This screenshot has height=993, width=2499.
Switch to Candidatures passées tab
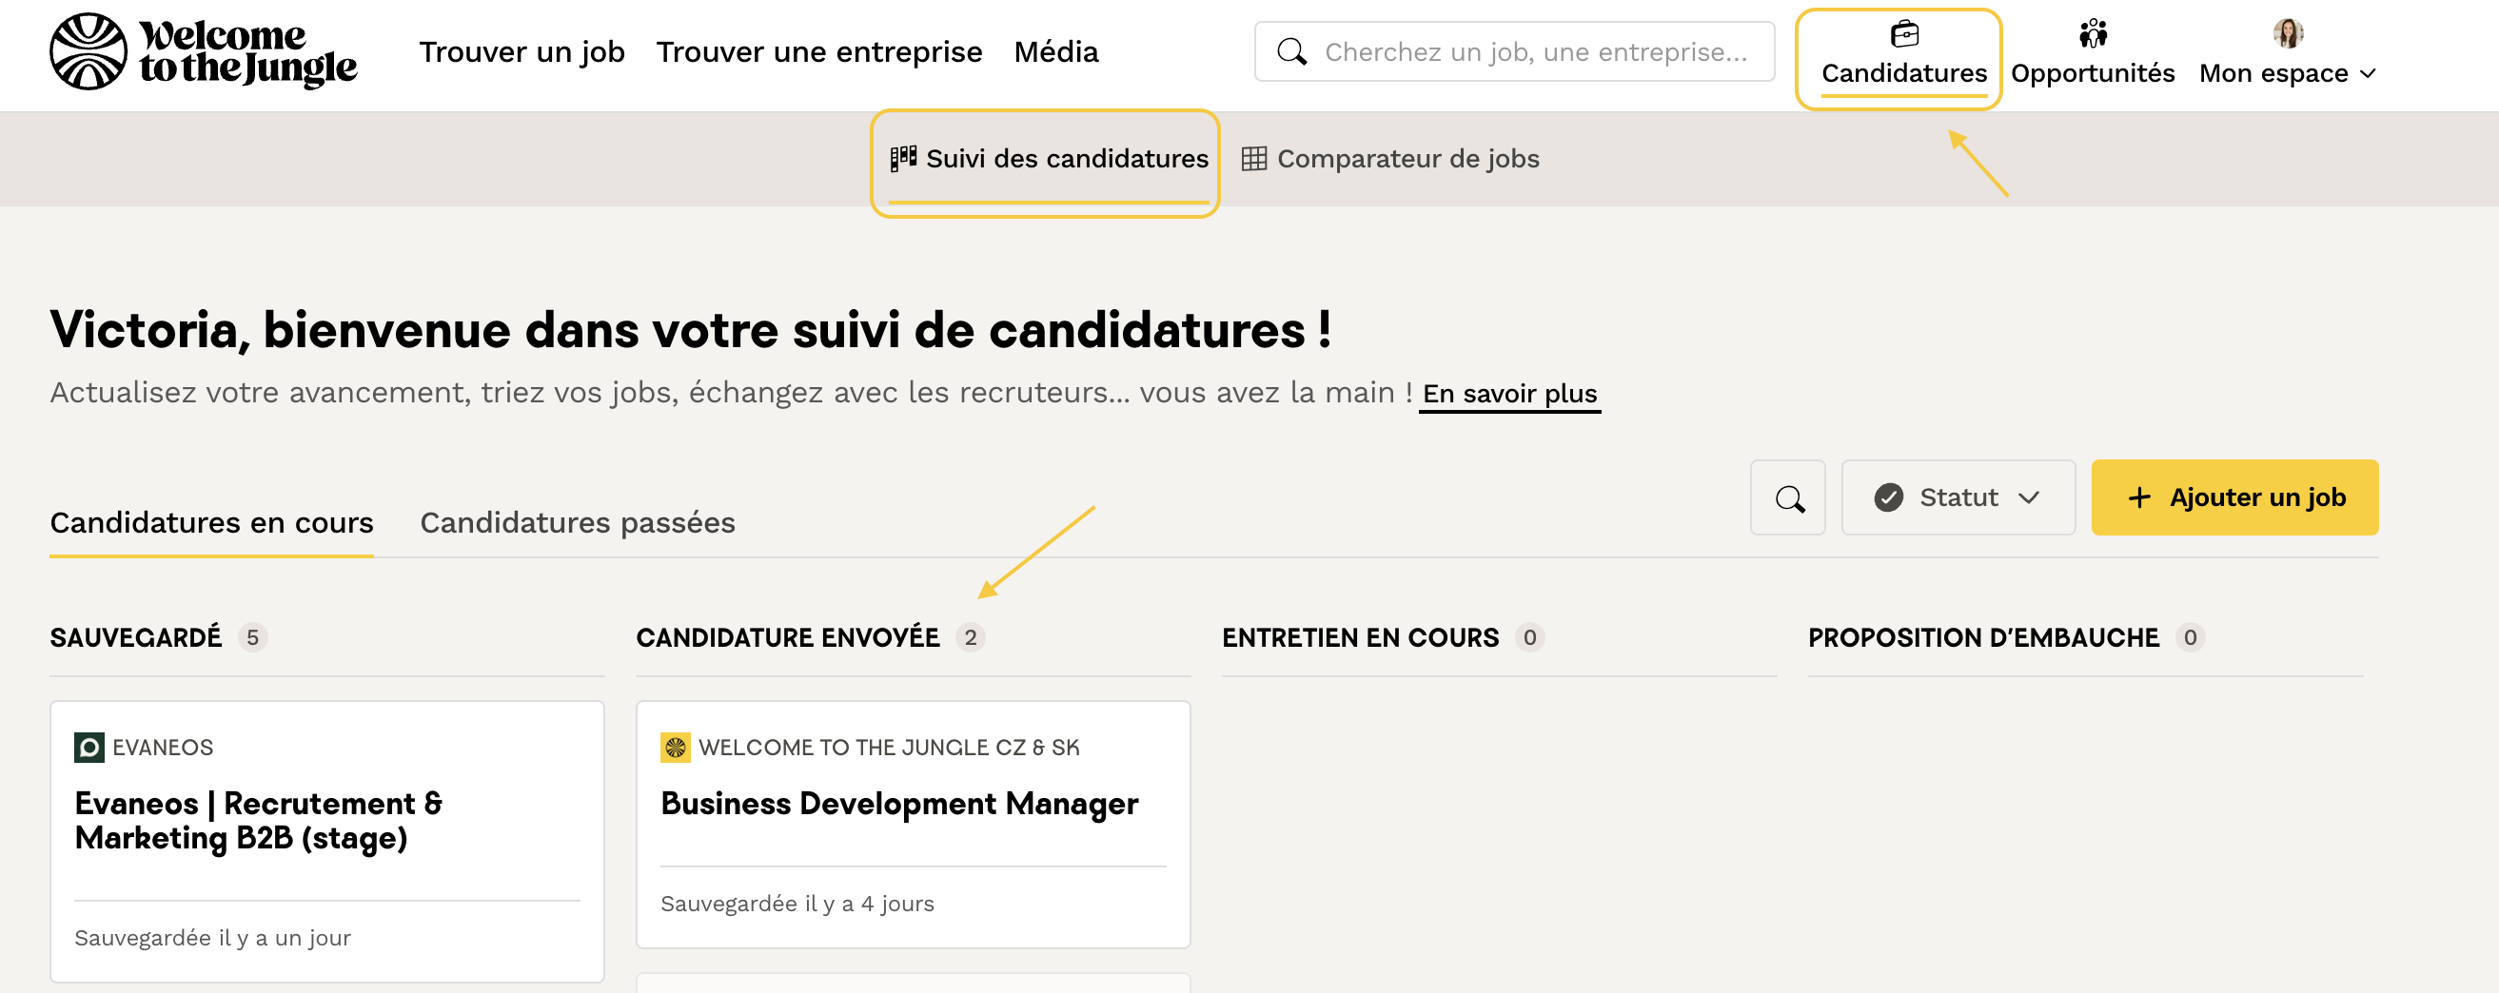(x=578, y=523)
